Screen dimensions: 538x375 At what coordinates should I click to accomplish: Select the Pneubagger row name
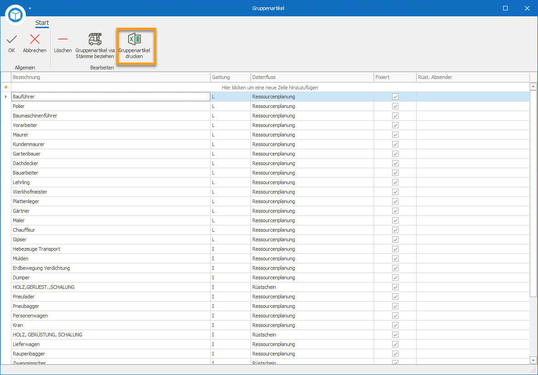pyautogui.click(x=25, y=306)
